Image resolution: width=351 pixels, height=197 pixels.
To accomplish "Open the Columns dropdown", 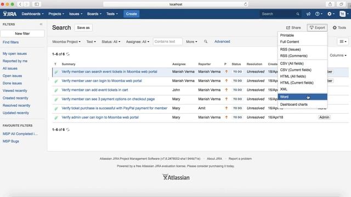I will point(338,55).
